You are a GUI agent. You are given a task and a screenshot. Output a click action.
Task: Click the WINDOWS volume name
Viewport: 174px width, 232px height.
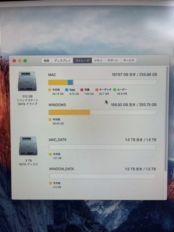(x=57, y=105)
